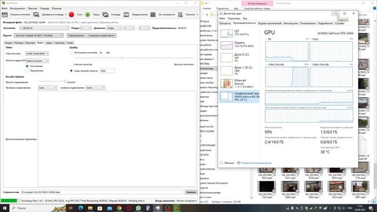
Task: Click the Add to Queue picture icon
Action: tap(36, 15)
